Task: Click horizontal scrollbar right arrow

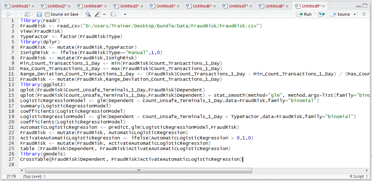Action: [x=367, y=170]
